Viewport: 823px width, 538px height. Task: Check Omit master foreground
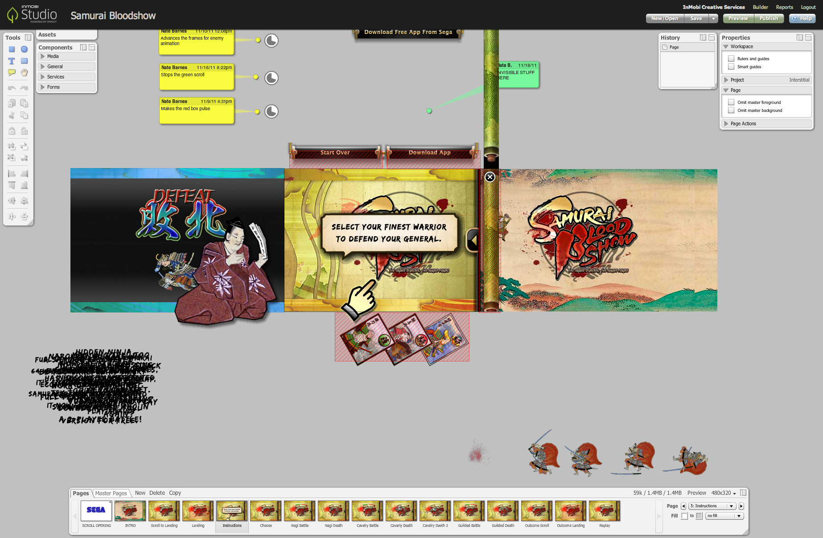(x=731, y=102)
